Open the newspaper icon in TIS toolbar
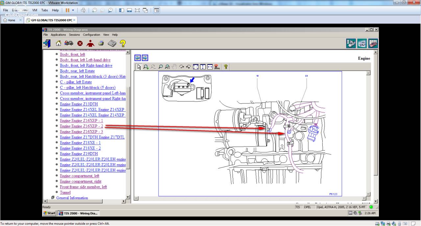The width and height of the screenshot is (421, 226). click(x=112, y=43)
